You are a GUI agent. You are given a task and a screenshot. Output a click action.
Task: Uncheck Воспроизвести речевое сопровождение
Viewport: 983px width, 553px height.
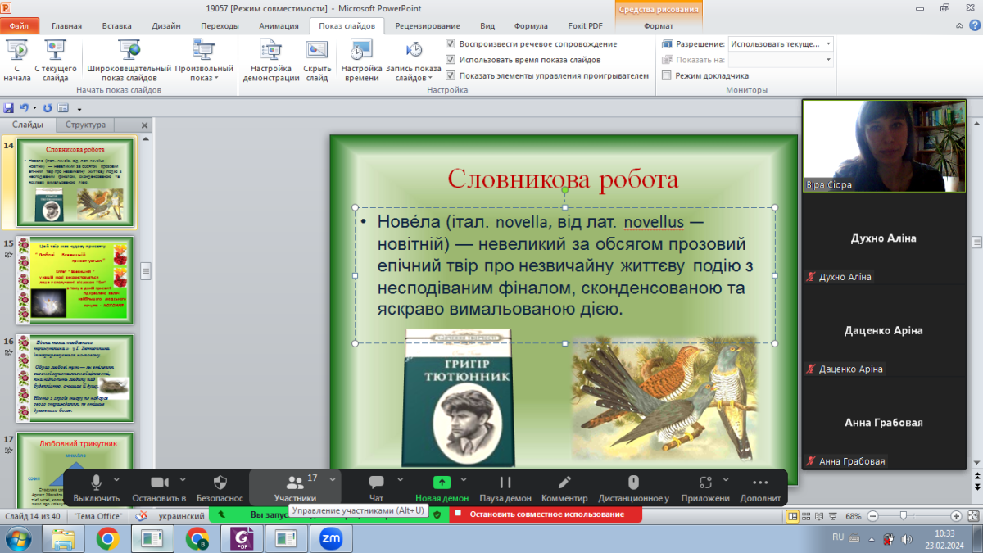click(x=451, y=44)
